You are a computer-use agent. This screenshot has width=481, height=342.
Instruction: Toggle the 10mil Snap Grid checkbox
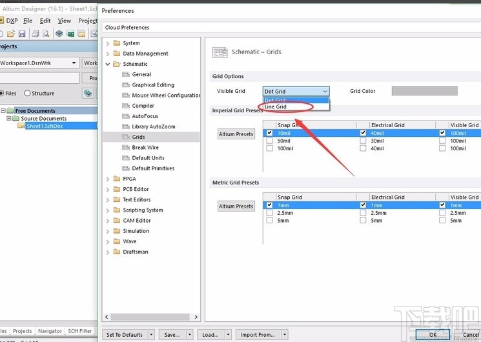[x=269, y=133]
